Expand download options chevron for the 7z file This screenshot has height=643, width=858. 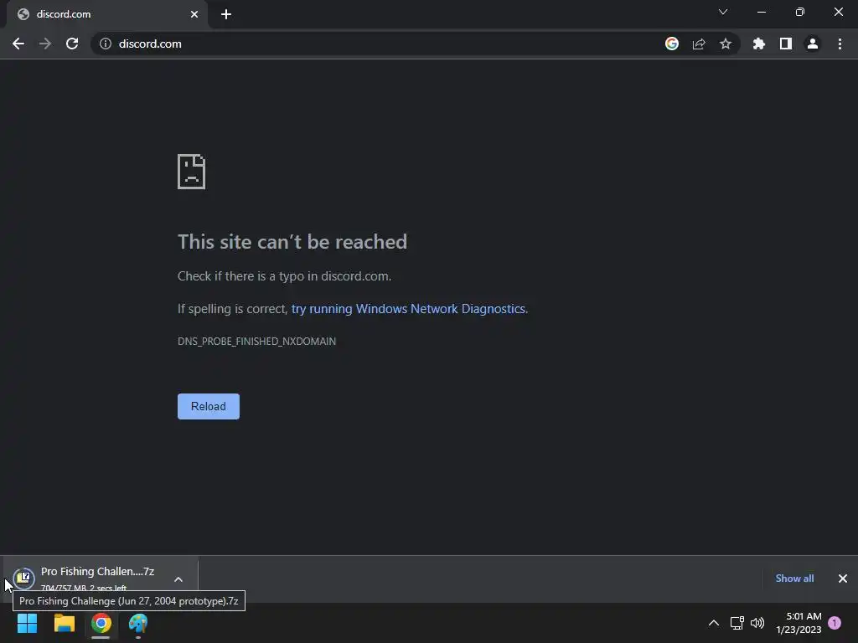pos(178,579)
